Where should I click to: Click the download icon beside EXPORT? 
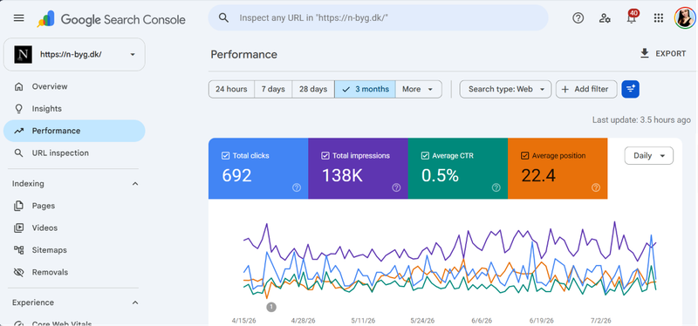click(x=644, y=54)
